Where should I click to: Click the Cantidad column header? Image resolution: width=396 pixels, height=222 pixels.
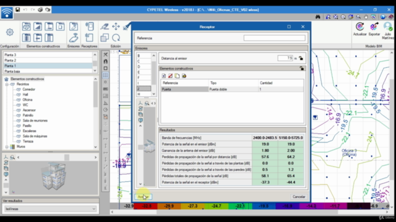pos(281,83)
